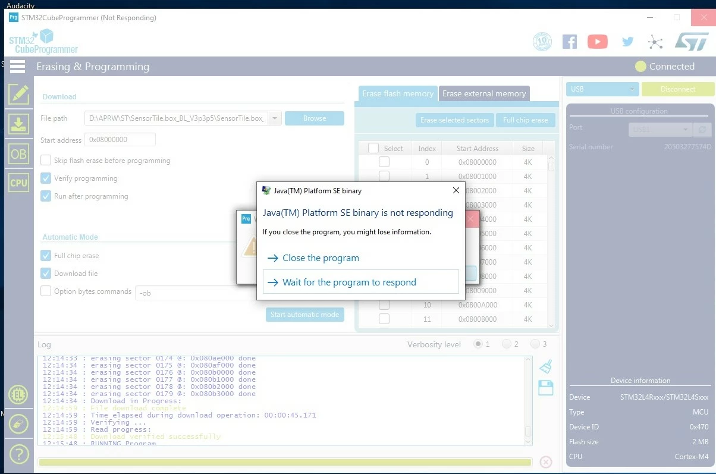Select verbosity level 2
The width and height of the screenshot is (716, 474).
[x=507, y=344]
